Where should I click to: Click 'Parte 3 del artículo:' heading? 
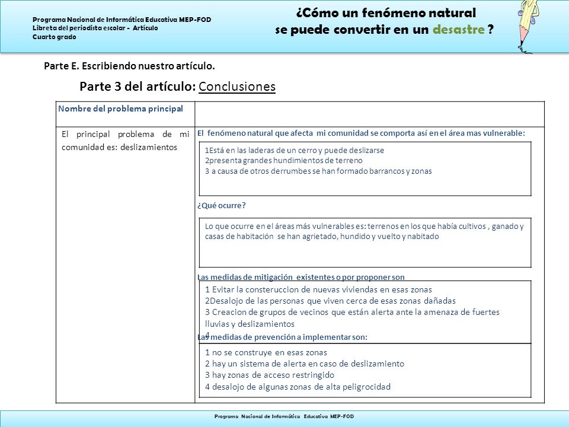tap(138, 87)
